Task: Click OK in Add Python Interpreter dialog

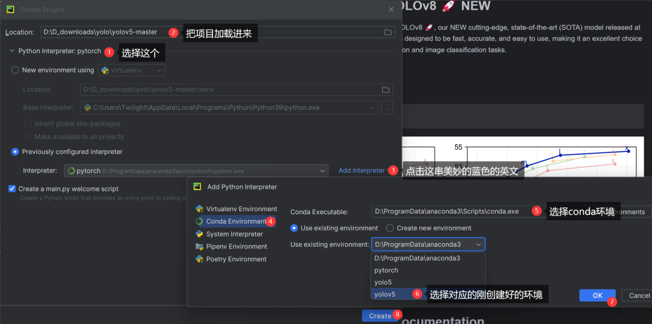Action: coord(597,295)
